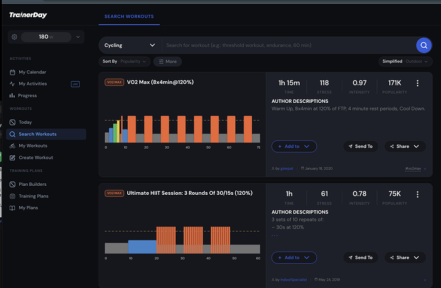
Task: Open Ultimate HIIT Session workout title
Action: pyautogui.click(x=190, y=193)
